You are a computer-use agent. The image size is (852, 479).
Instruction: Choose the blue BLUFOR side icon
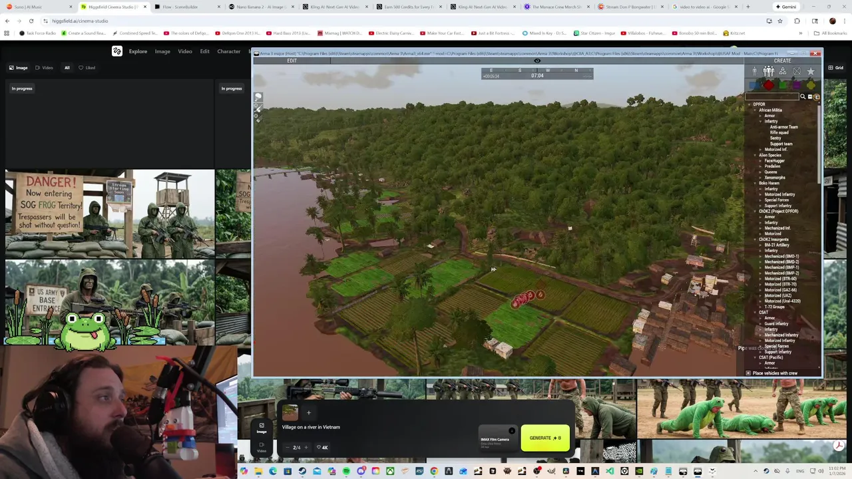tap(755, 85)
